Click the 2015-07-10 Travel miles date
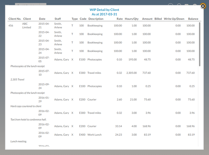 point(44,73)
